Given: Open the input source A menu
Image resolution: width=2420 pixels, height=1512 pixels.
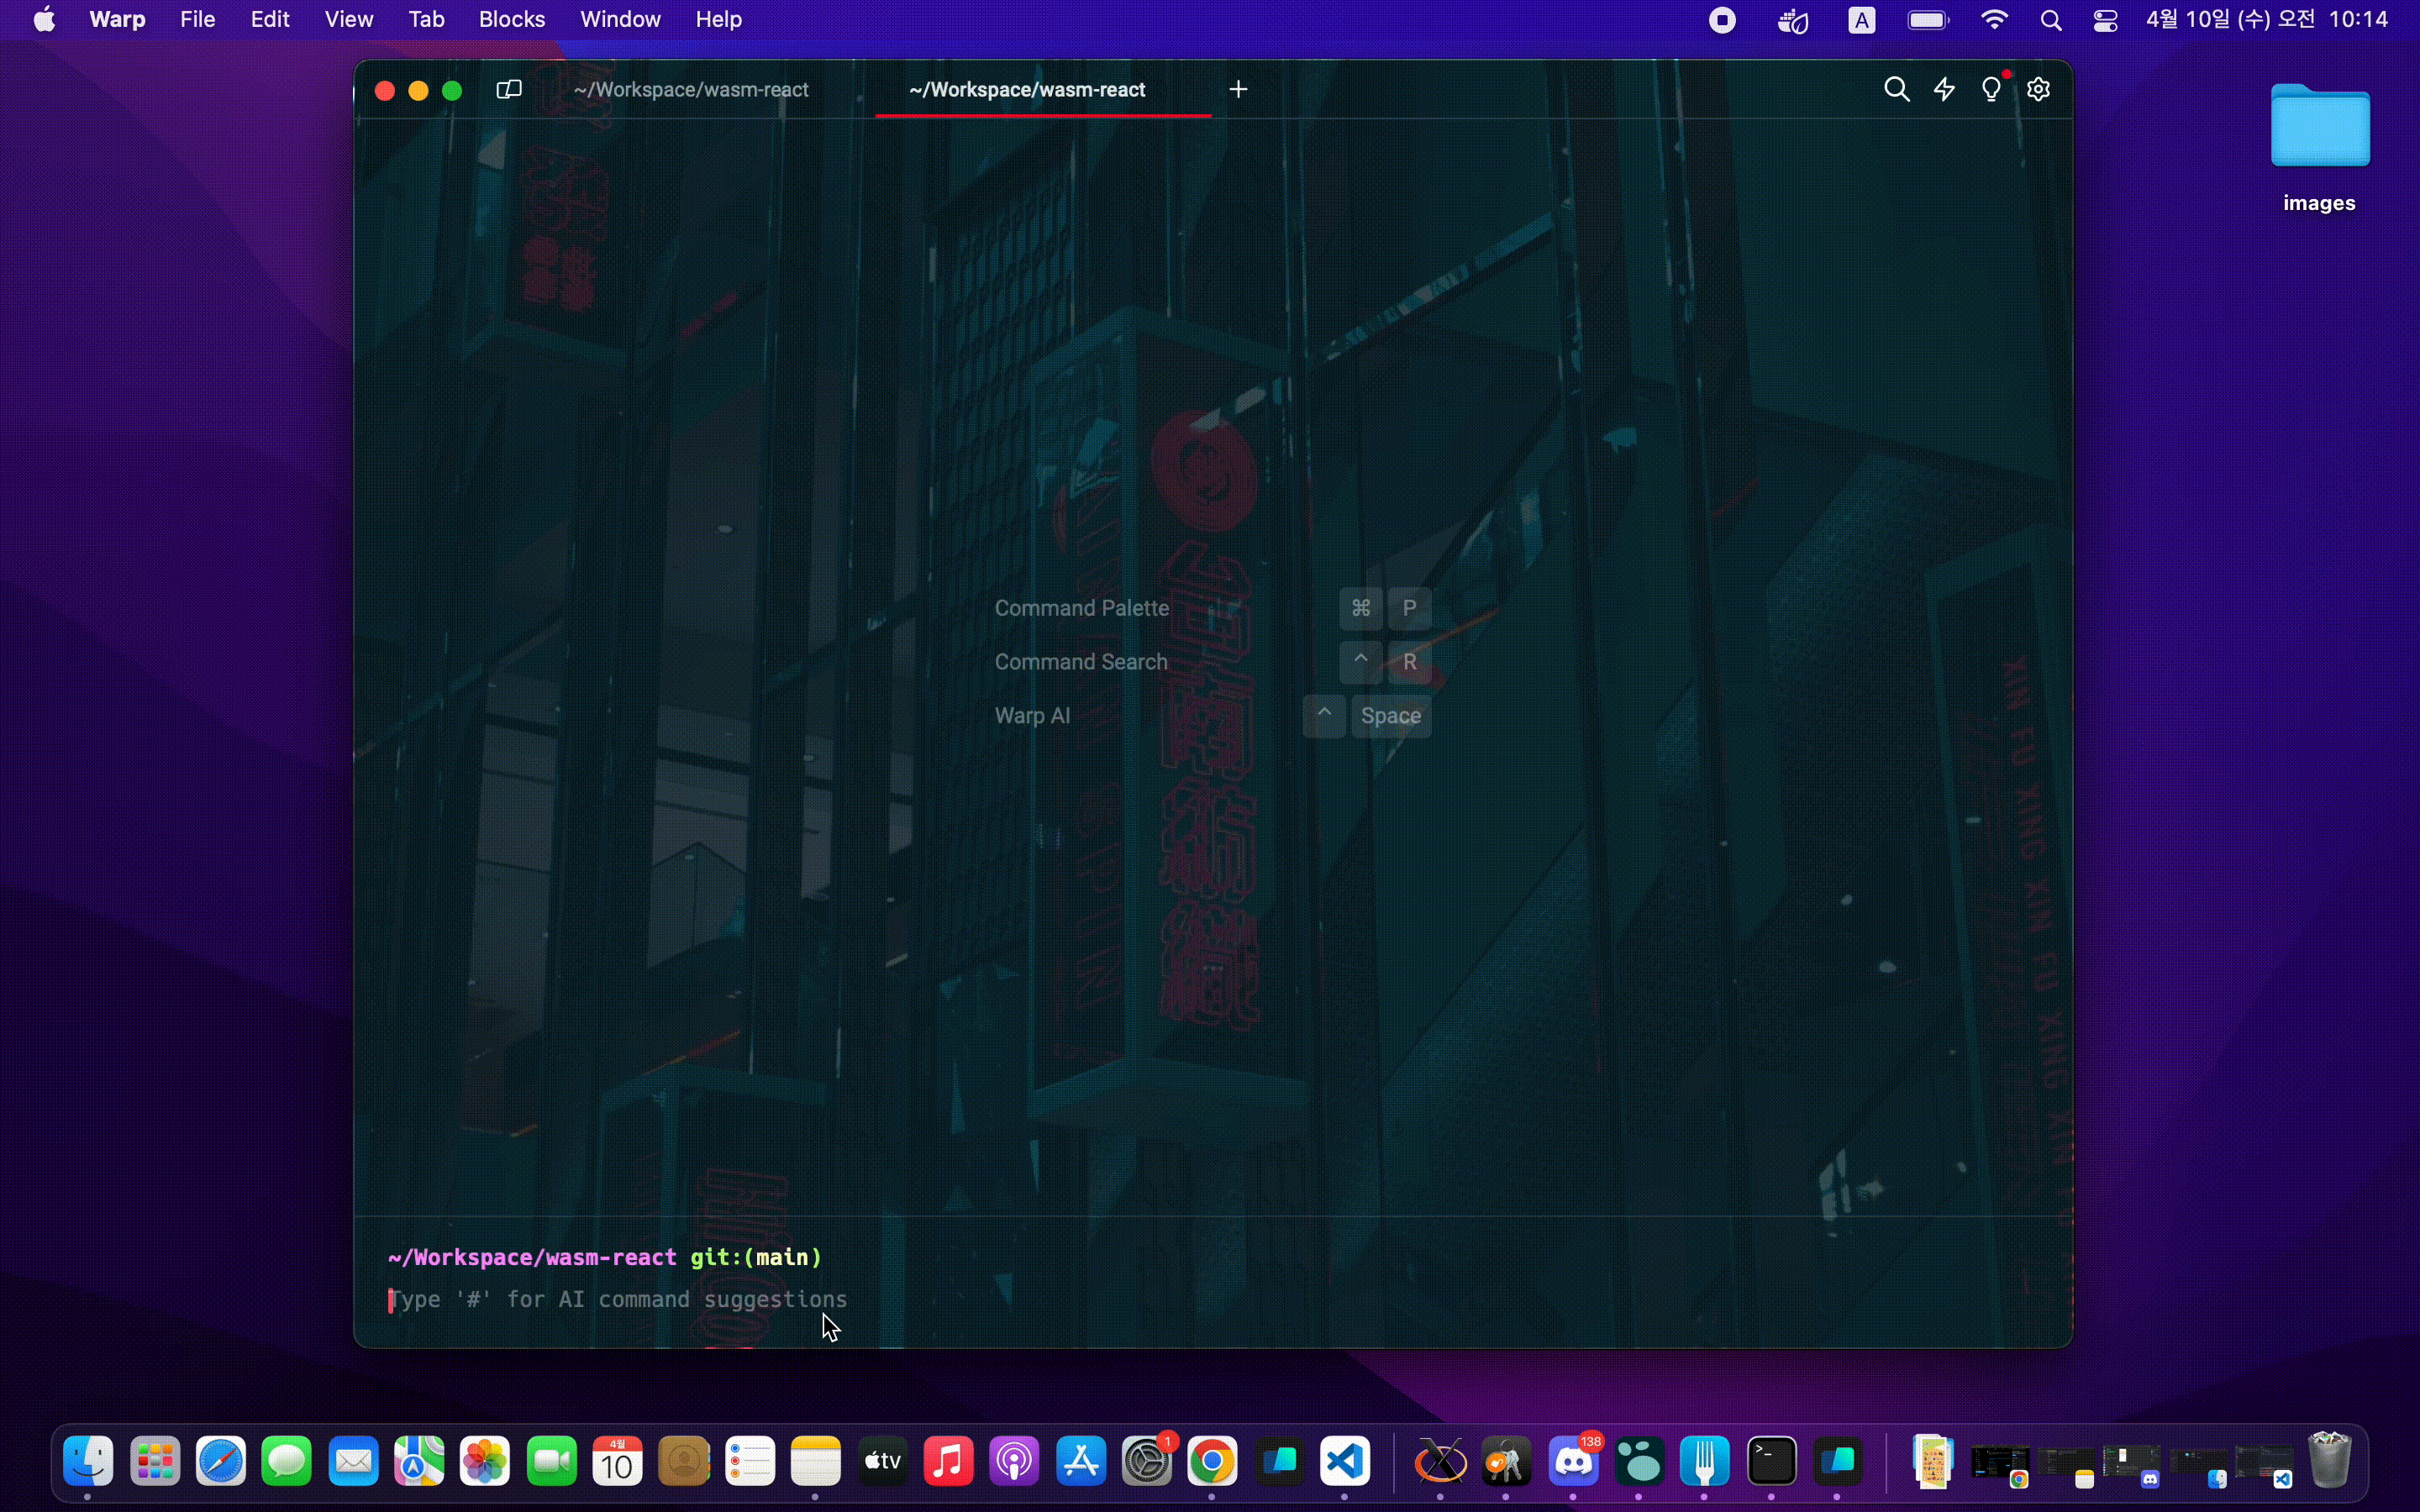Looking at the screenshot, I should coord(1862,20).
